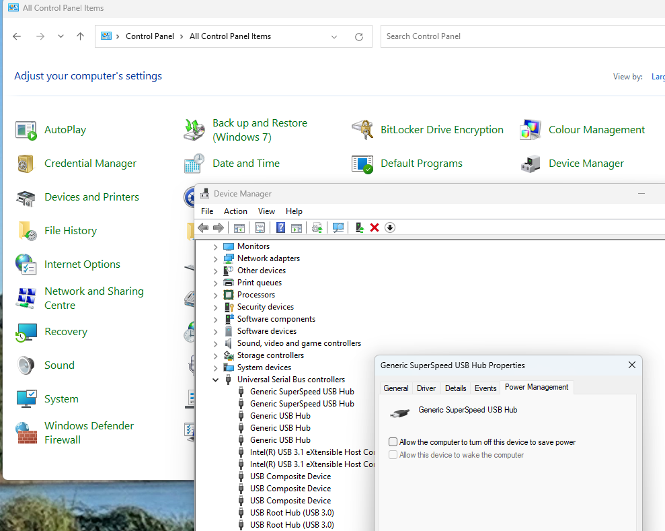Open Credential Manager in Control Panel
Viewport: 665px width, 531px height.
[x=90, y=164]
